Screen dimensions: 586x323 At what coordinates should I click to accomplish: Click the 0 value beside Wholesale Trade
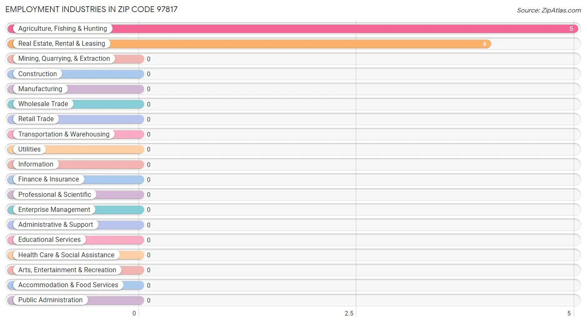tap(148, 104)
